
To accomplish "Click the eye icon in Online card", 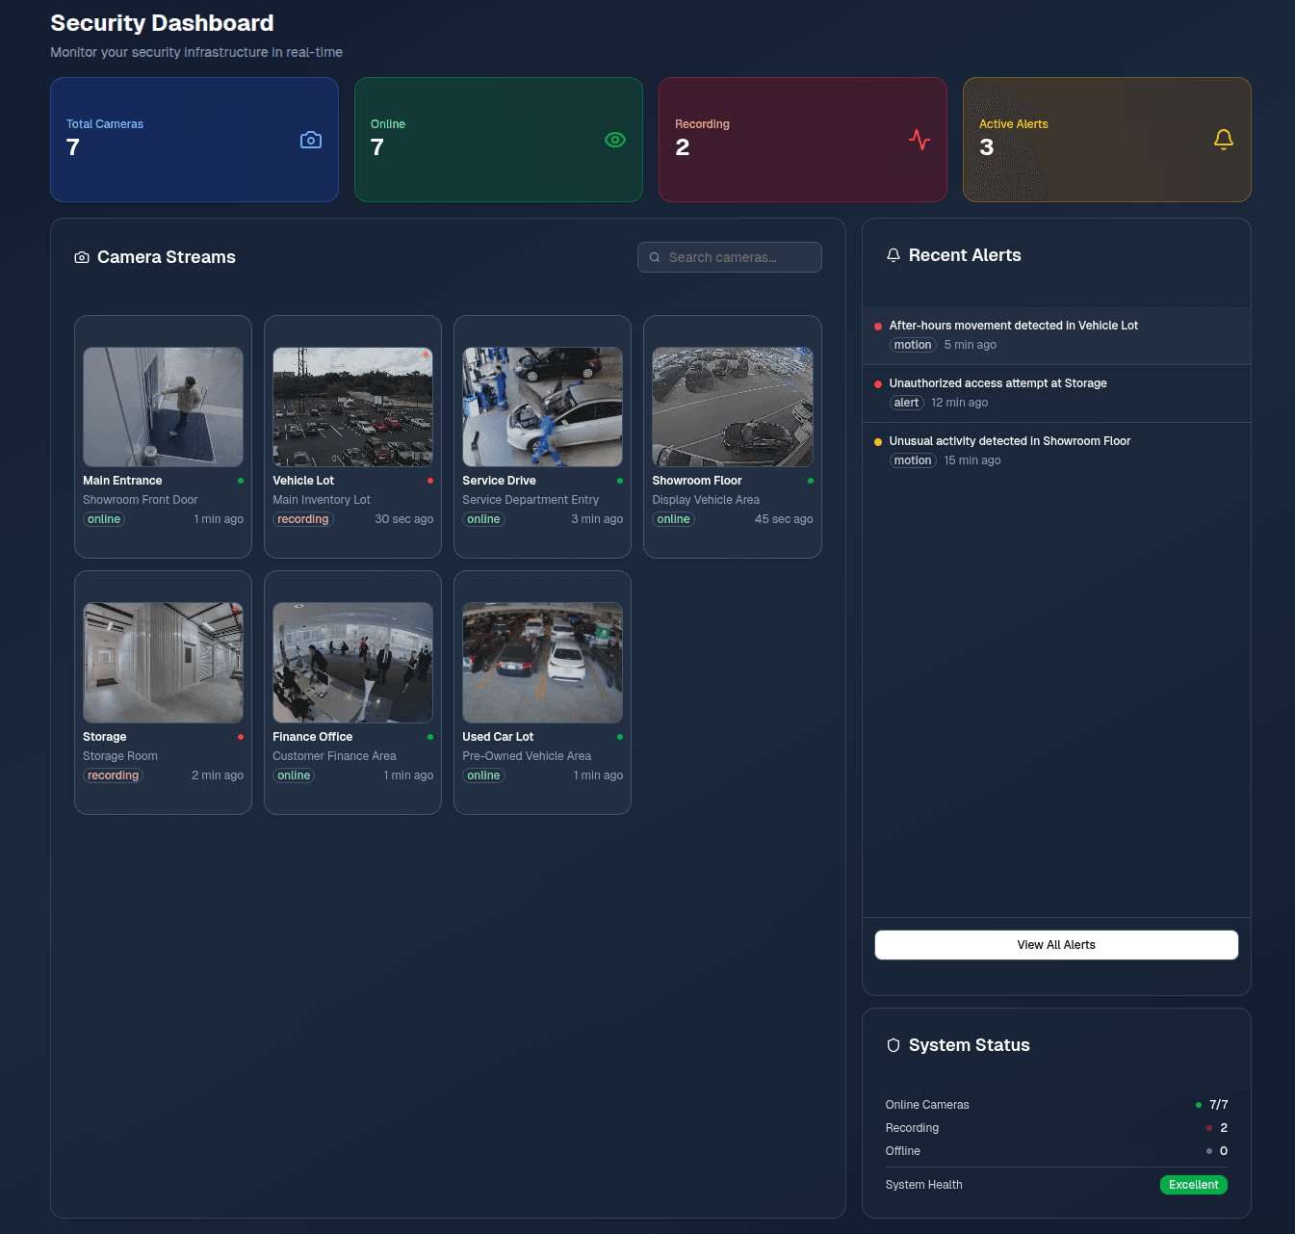I will [614, 140].
